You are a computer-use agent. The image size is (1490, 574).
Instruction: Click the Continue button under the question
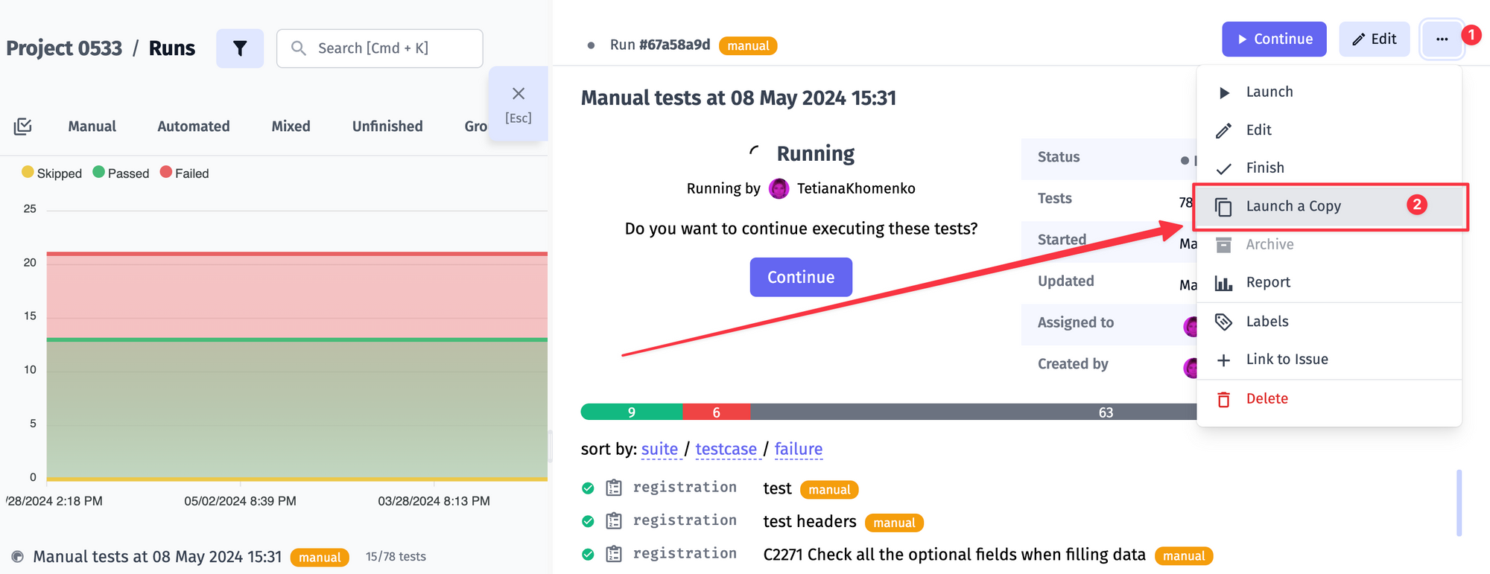[801, 277]
